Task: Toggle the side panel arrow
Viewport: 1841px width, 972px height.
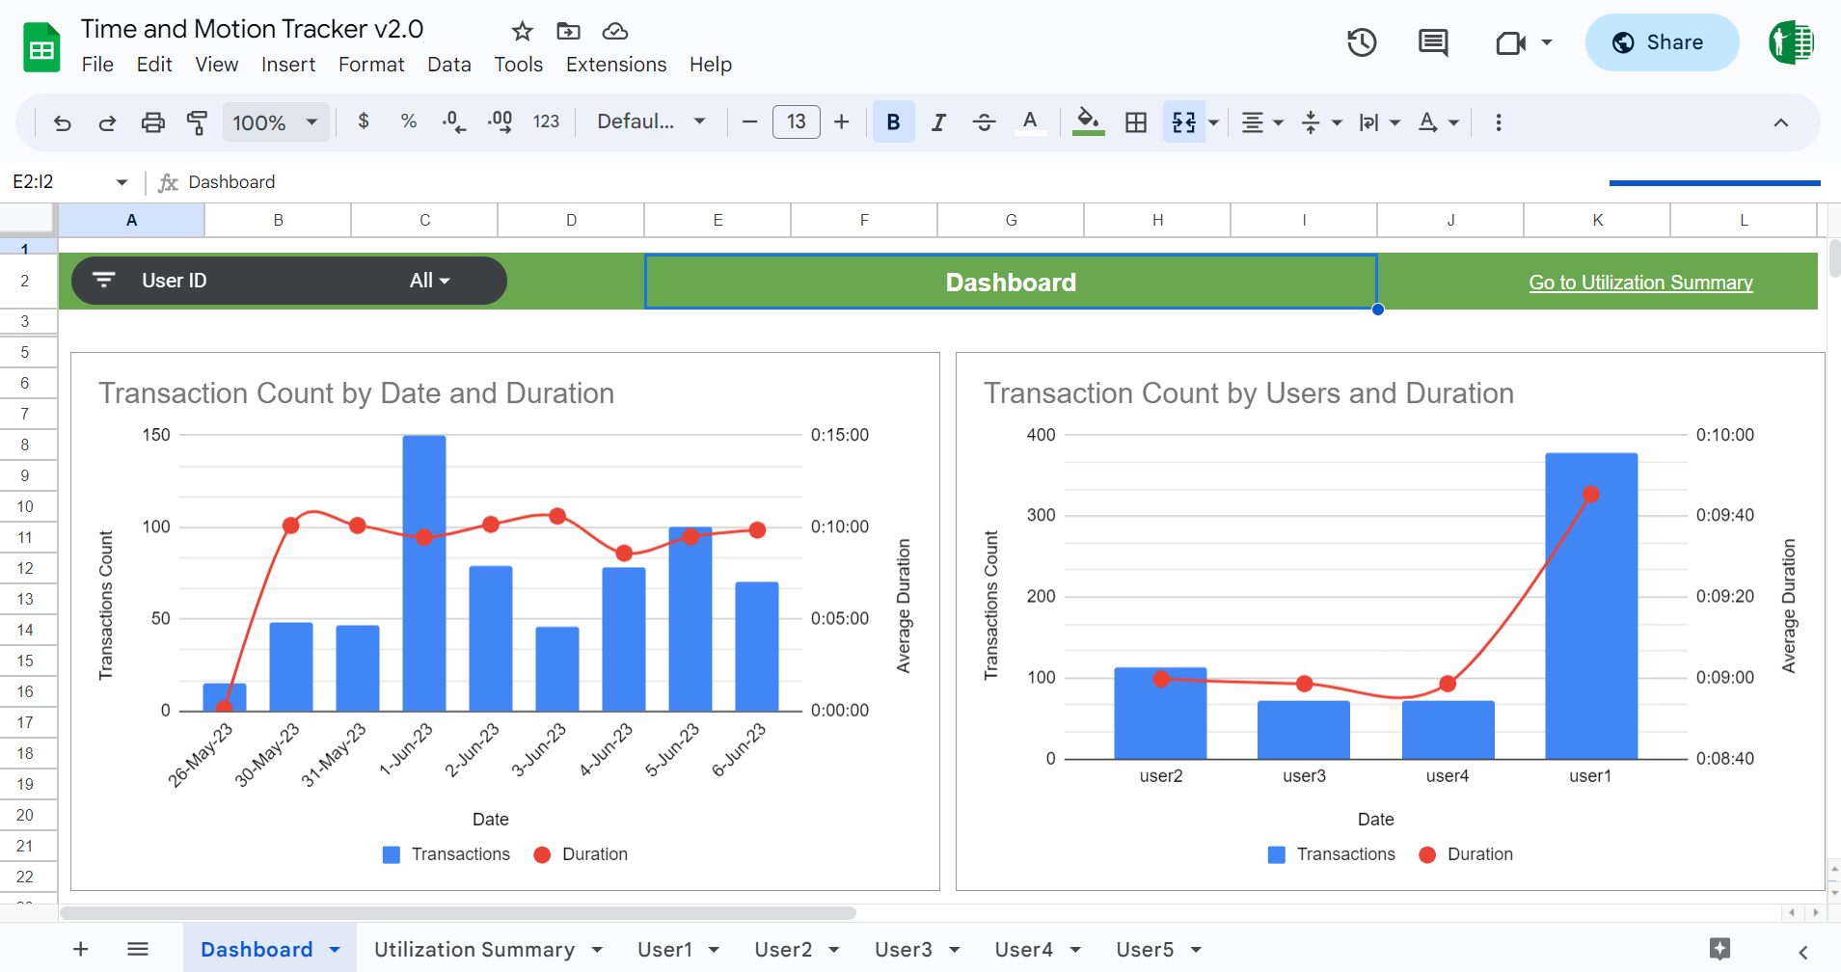Action: [x=1802, y=951]
